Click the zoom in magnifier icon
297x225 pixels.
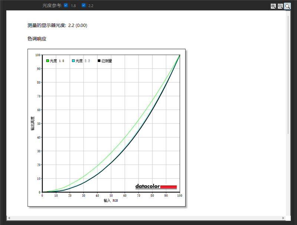coord(273,6)
